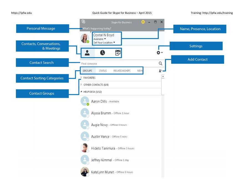Click the search magnifier icon
244x188 pixels.
pos(161,63)
